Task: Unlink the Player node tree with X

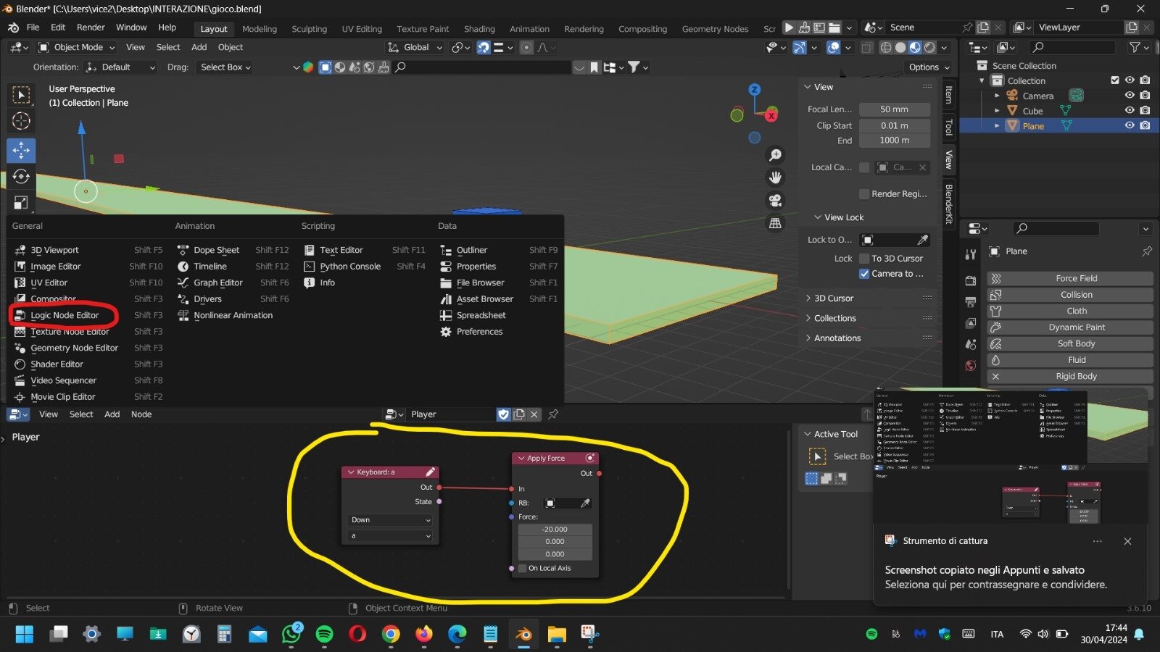Action: click(x=534, y=414)
